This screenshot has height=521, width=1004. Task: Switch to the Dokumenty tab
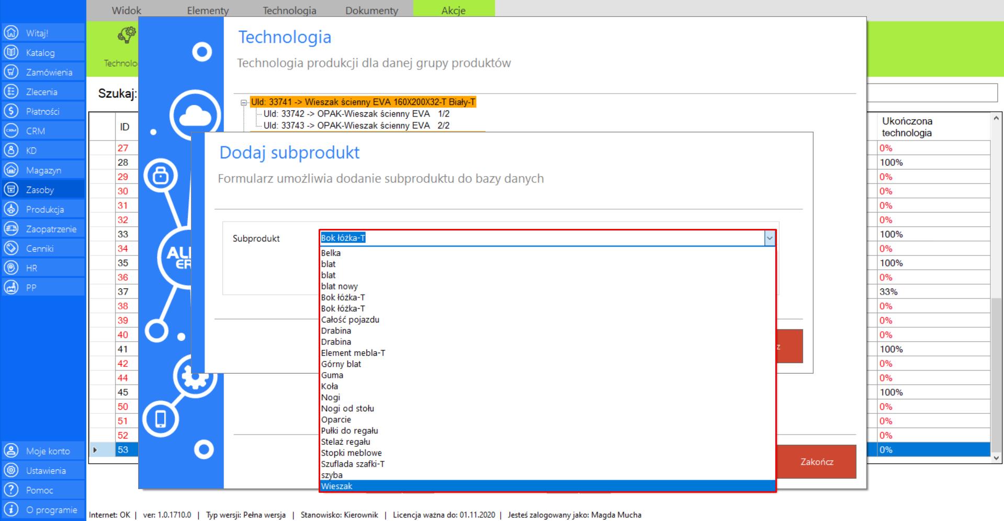tap(371, 10)
